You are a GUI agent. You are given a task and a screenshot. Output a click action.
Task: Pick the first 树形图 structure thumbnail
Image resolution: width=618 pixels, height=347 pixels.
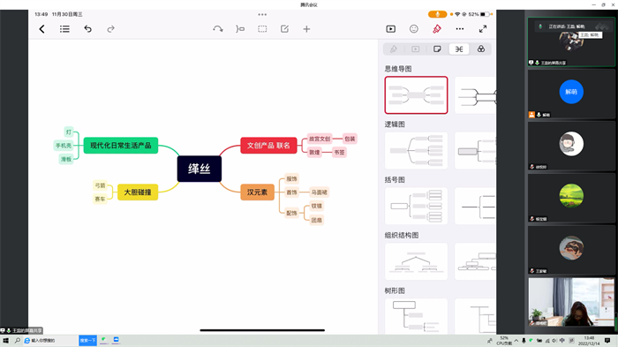coord(416,316)
